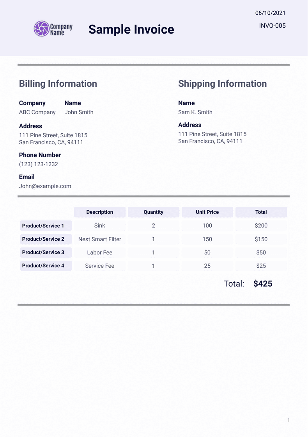The height and width of the screenshot is (437, 308).
Task: Click the Sam K. Smith shipping name
Action: point(195,112)
